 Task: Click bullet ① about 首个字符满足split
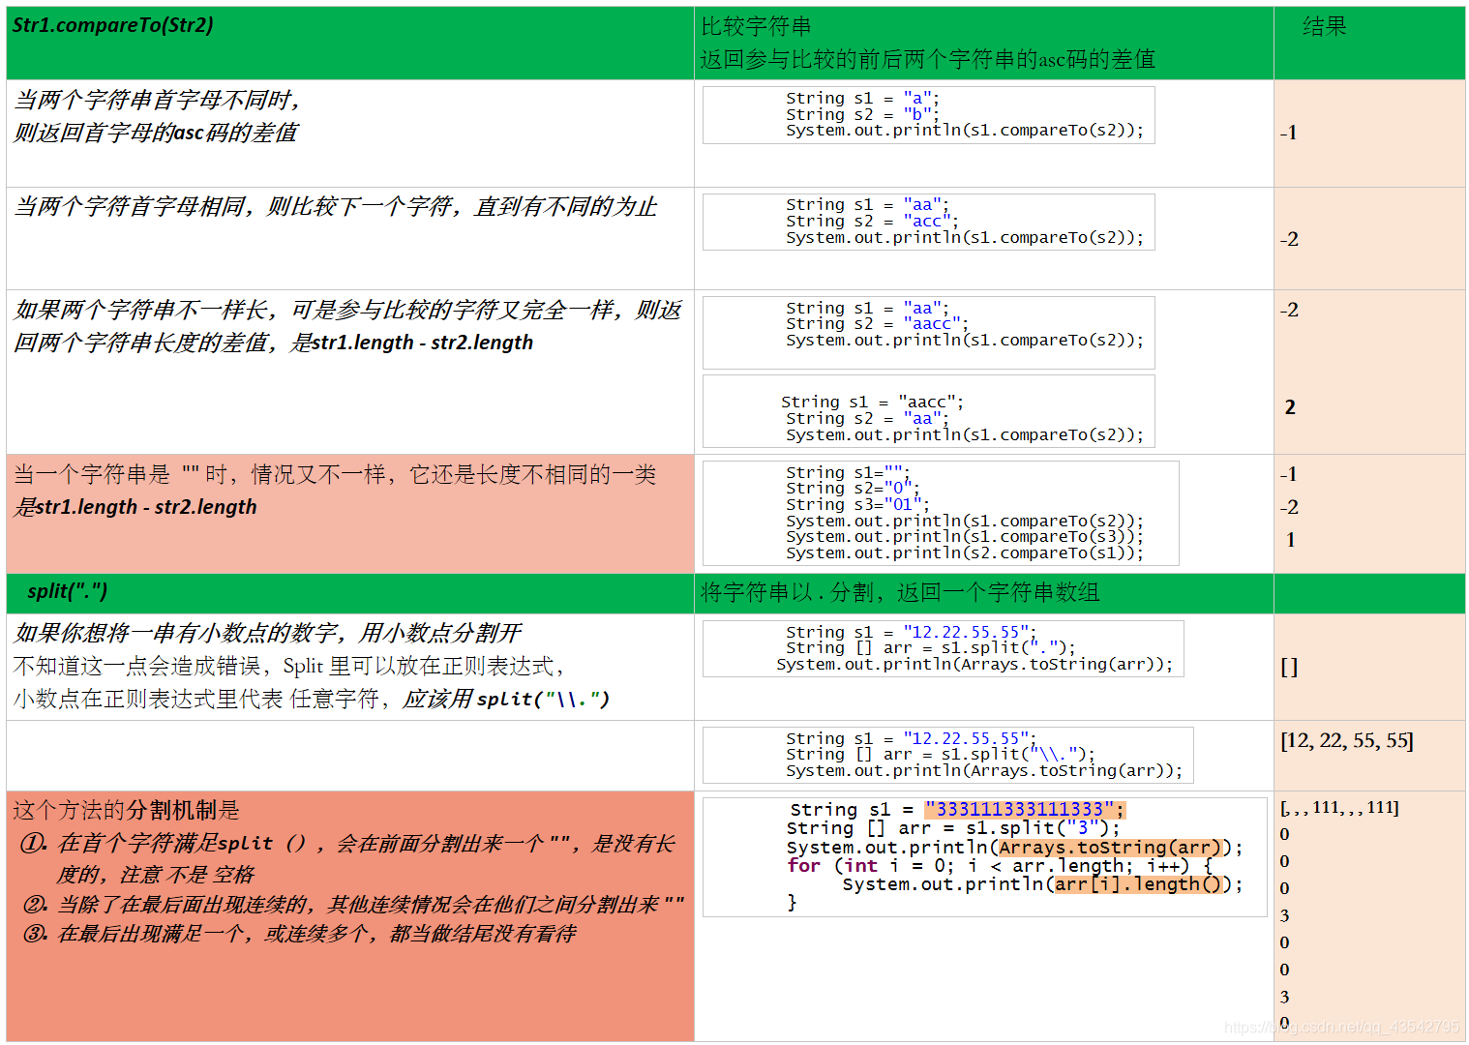(348, 858)
